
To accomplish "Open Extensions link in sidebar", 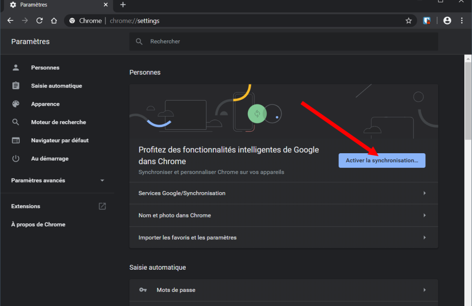I will [x=26, y=206].
